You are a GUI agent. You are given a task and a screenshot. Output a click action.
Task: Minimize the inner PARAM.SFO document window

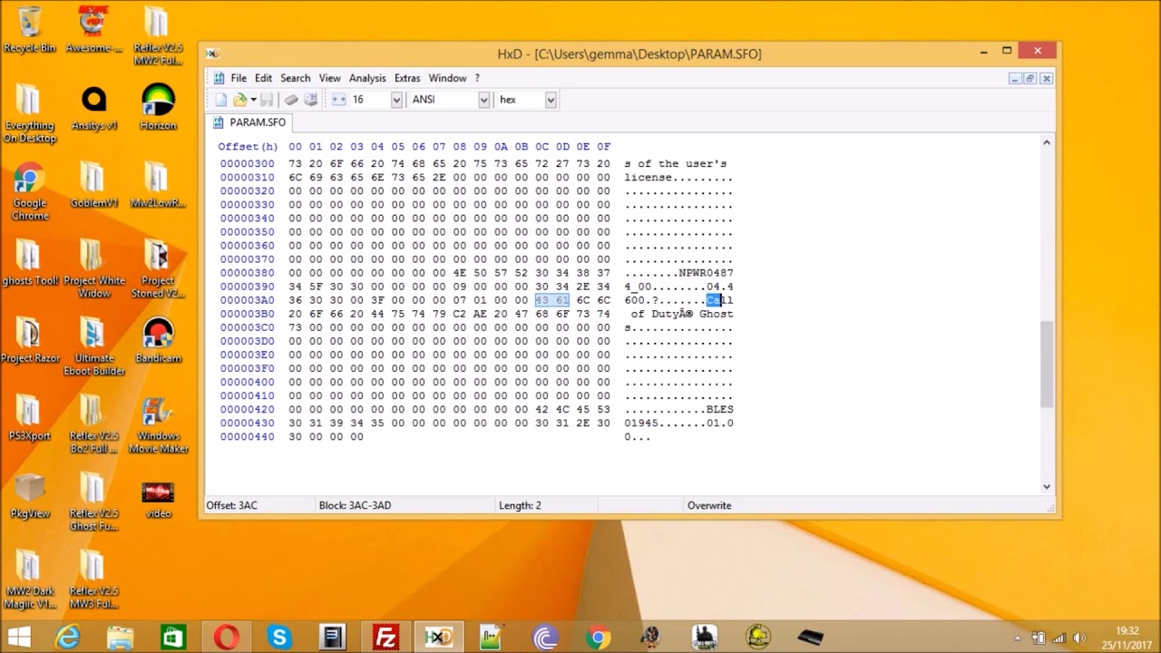[1015, 79]
